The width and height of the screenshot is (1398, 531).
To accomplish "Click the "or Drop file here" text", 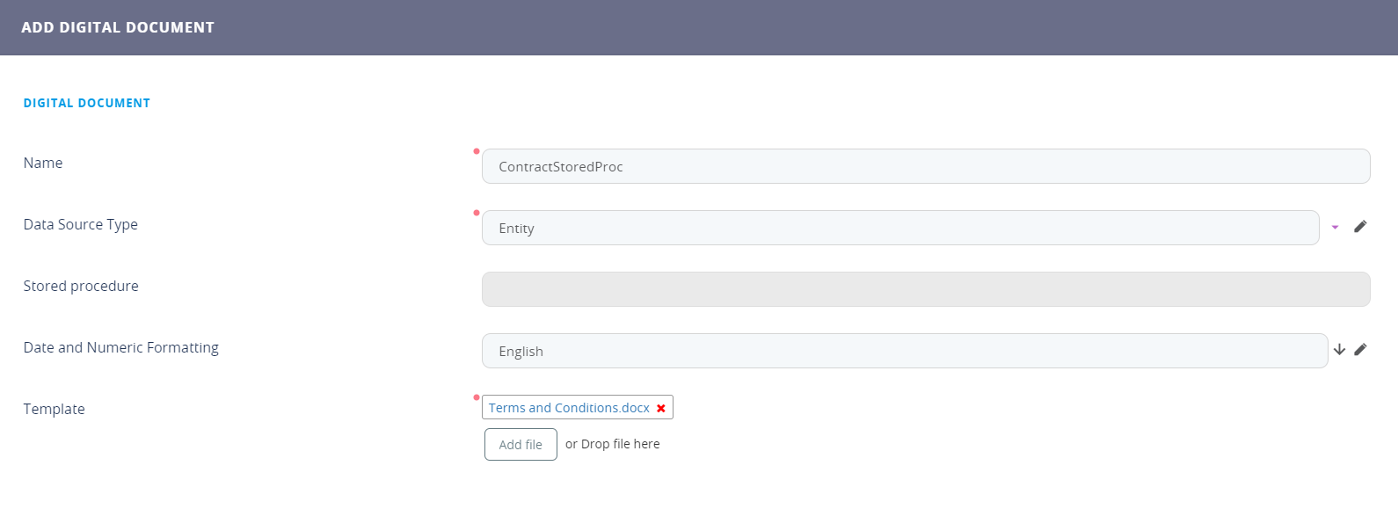I will [x=612, y=444].
